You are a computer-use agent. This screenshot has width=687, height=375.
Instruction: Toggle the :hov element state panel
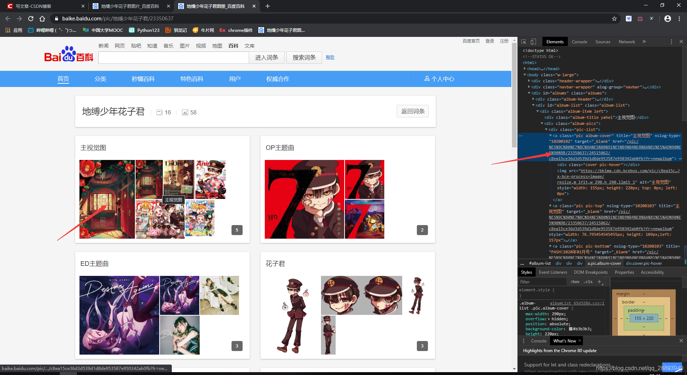click(575, 282)
